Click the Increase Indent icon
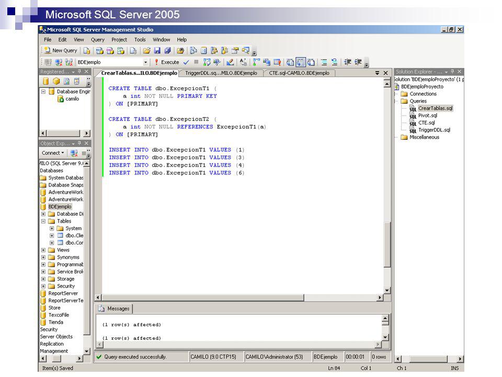502x377 pixels. 358,62
